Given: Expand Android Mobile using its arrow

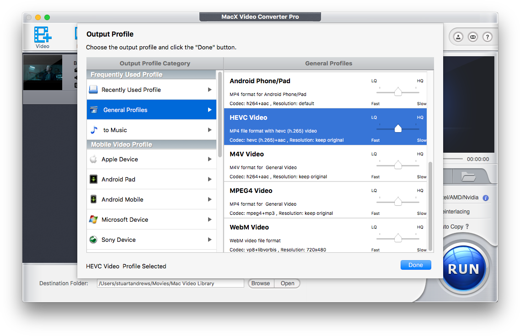Looking at the screenshot, I should click(x=209, y=199).
